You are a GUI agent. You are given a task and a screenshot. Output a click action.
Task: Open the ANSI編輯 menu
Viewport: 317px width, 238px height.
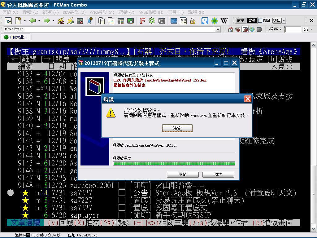(151, 12)
